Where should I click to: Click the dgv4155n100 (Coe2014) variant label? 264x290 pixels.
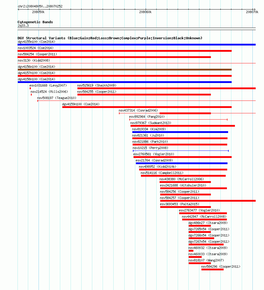point(36,42)
